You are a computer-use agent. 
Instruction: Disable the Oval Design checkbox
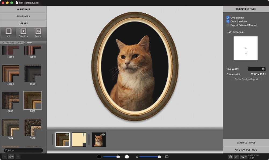227,17
